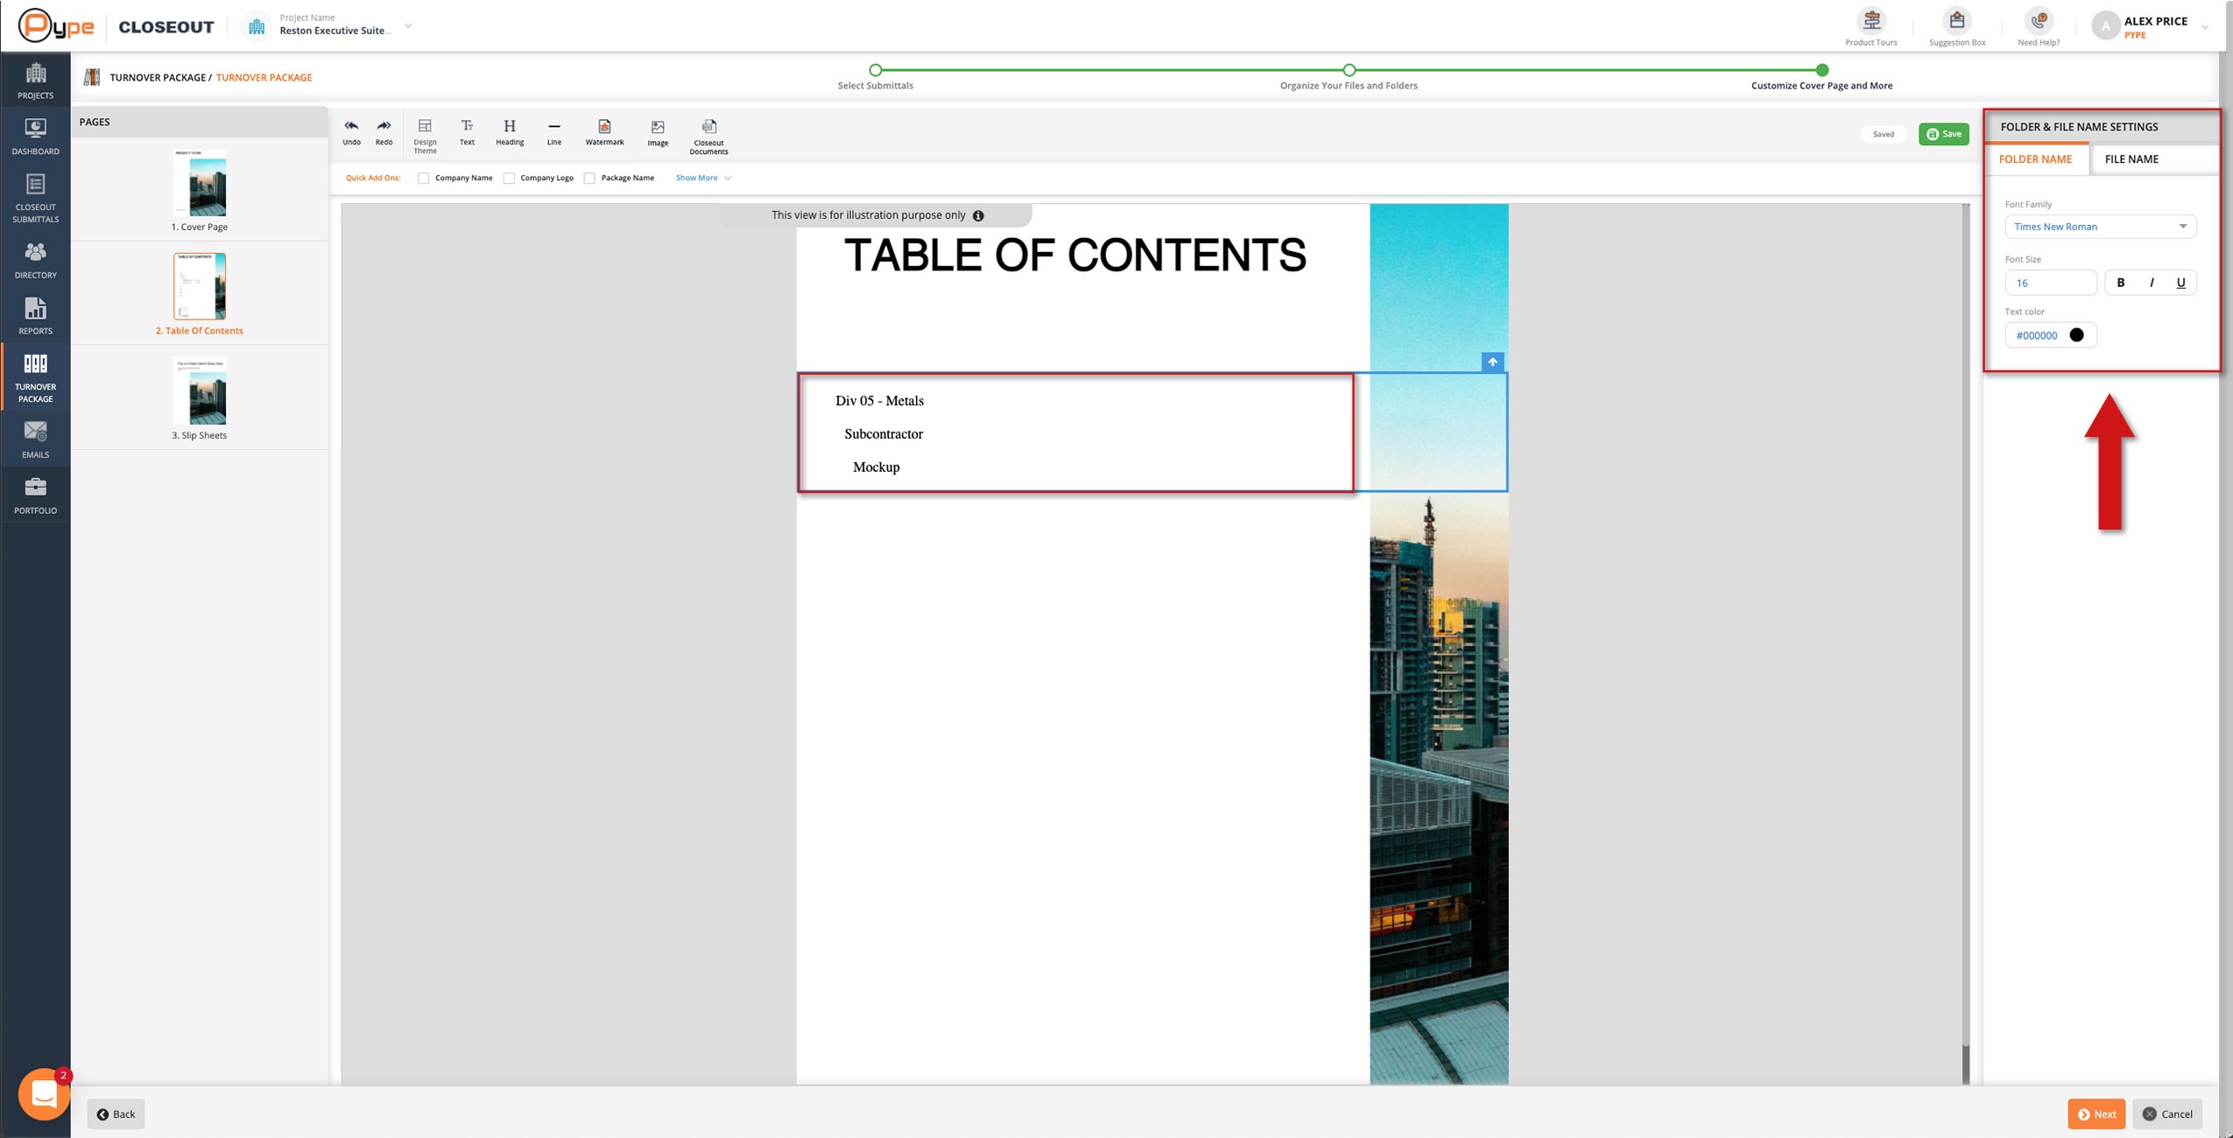This screenshot has width=2233, height=1138.
Task: Open Reports in left sidebar
Action: tap(35, 316)
